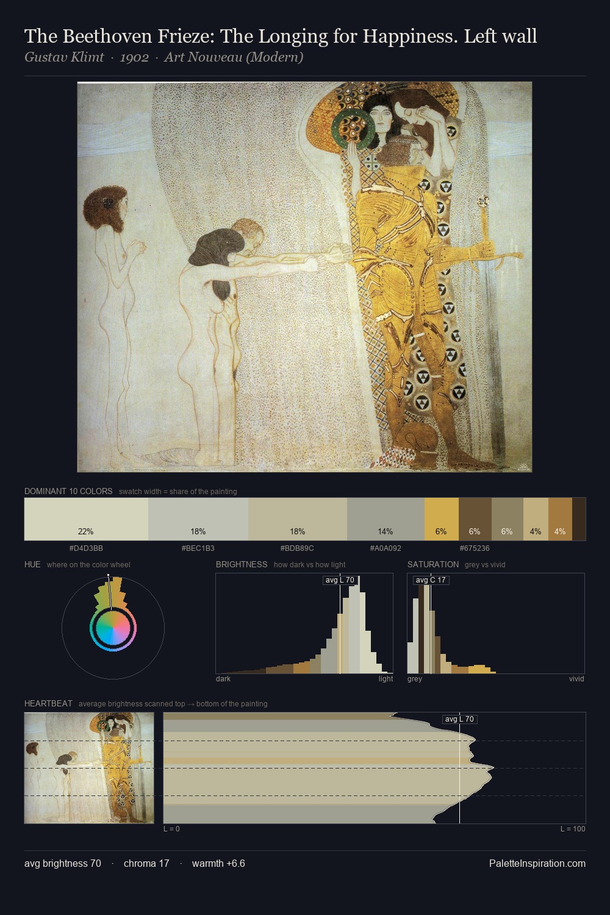
Task: Click the unlabeled darkest brown swatch at palette end
Action: point(579,519)
